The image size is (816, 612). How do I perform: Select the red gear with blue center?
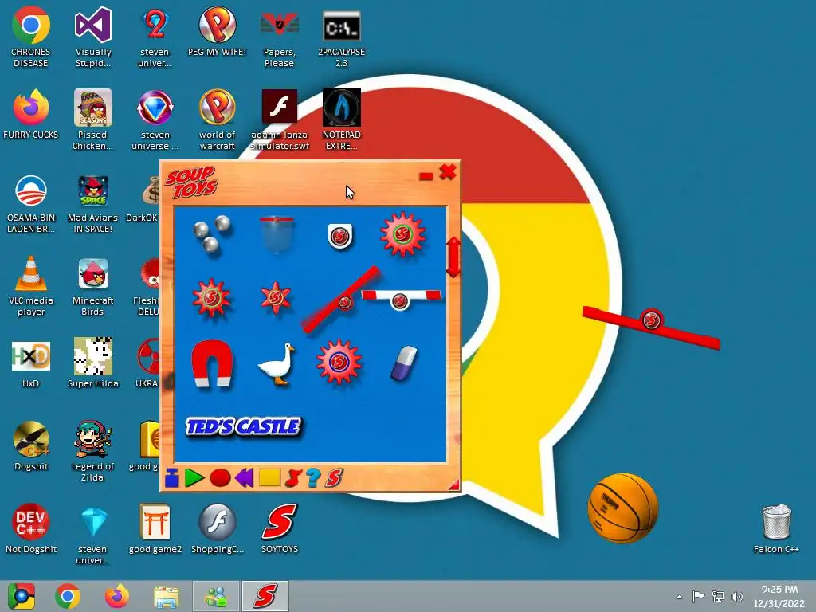[339, 362]
